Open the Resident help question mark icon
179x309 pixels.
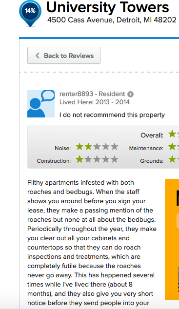[130, 95]
